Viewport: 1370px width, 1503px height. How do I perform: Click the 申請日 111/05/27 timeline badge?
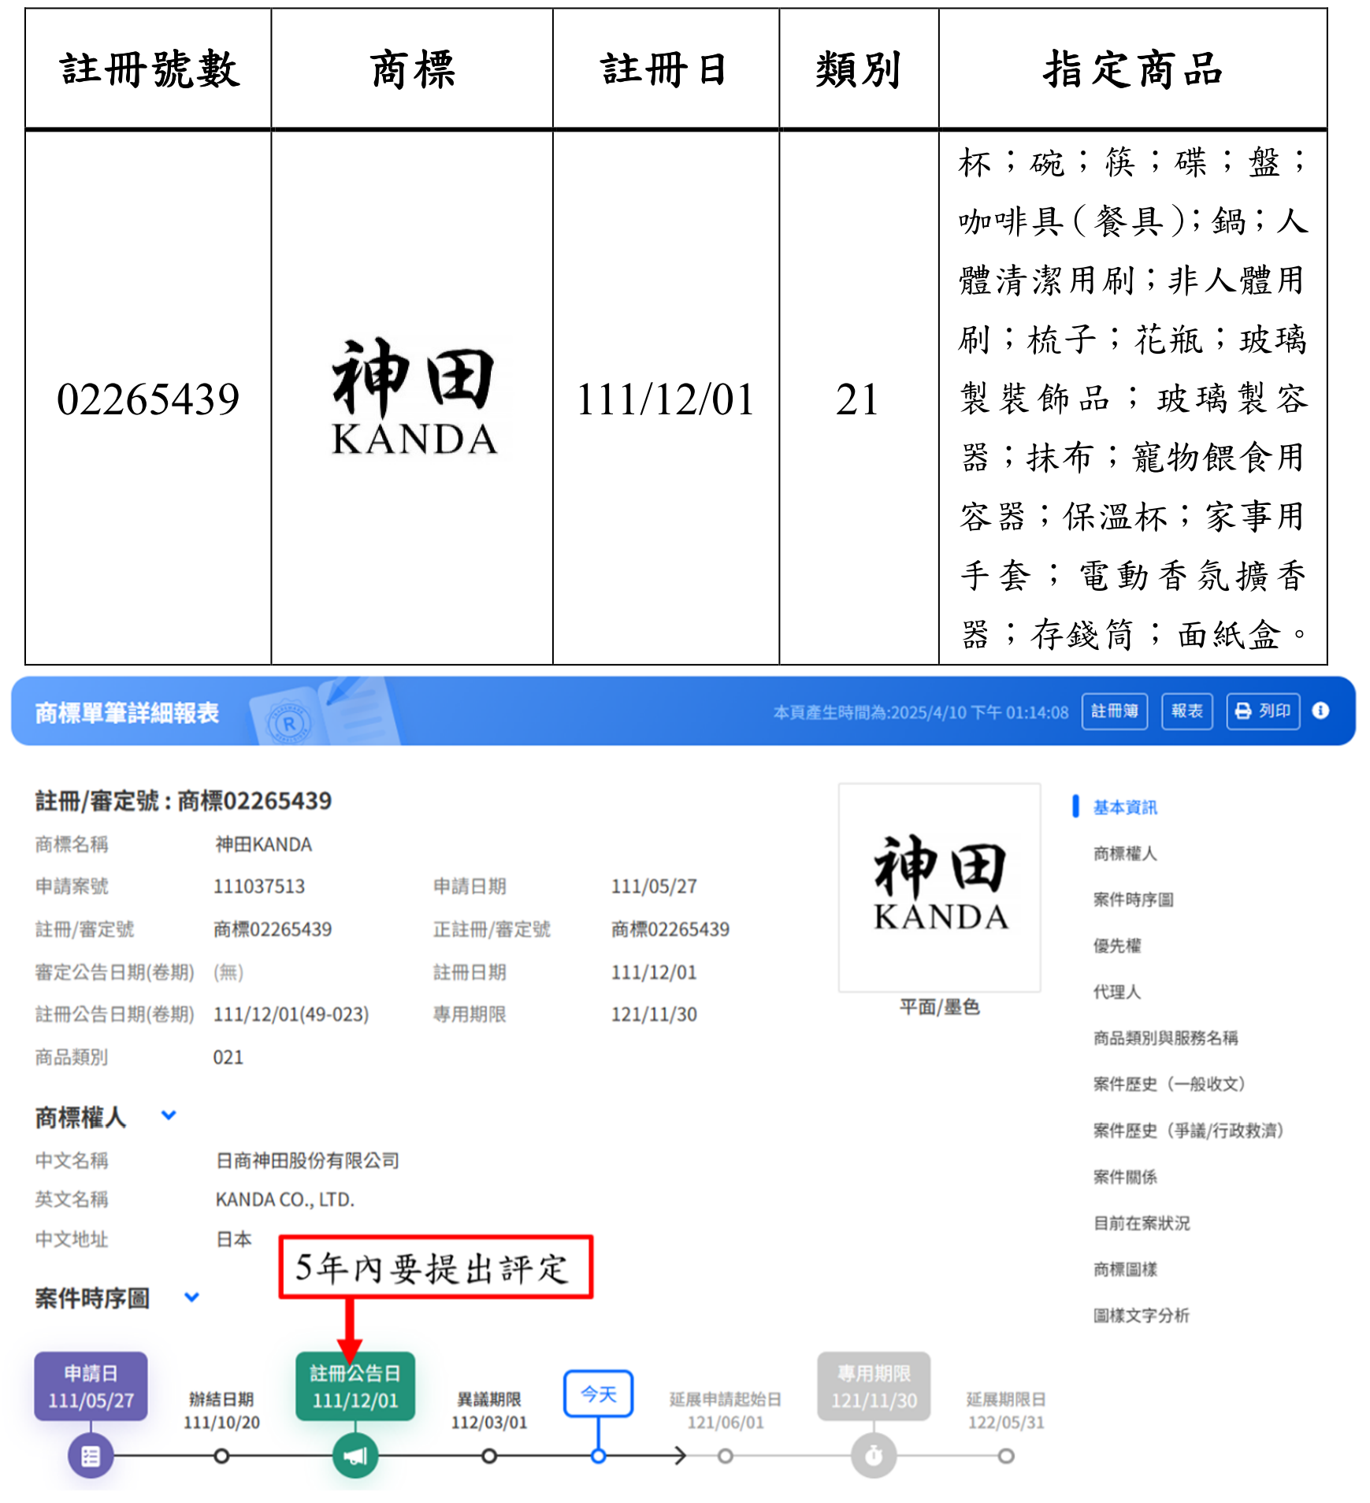pos(91,1386)
